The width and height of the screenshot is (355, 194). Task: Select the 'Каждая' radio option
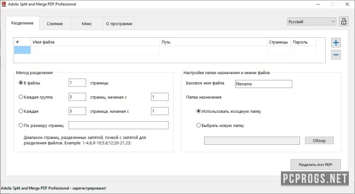point(20,111)
